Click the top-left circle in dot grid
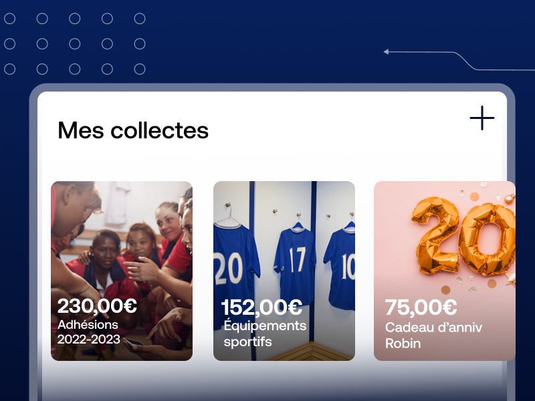 click(x=9, y=19)
